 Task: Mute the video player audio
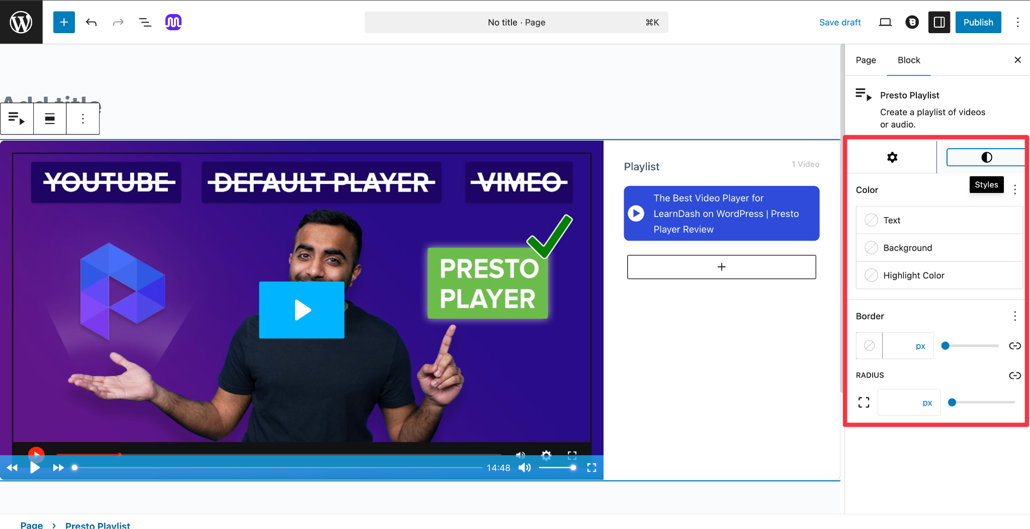[x=524, y=467]
